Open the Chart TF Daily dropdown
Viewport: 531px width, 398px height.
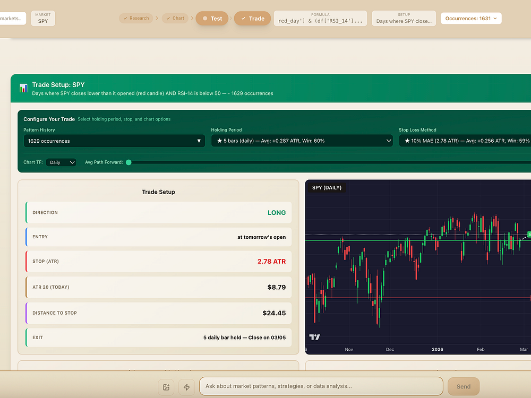point(61,162)
